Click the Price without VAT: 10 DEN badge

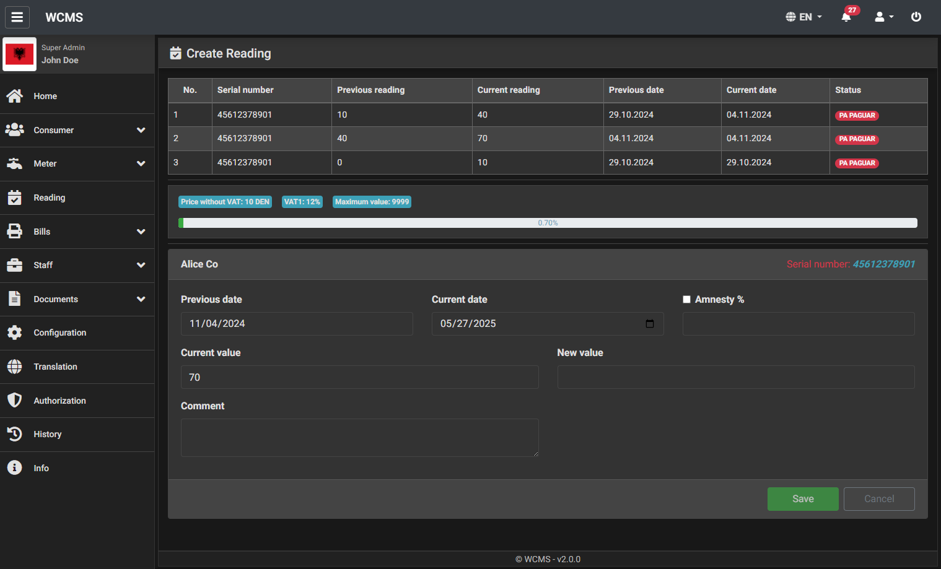(x=225, y=202)
